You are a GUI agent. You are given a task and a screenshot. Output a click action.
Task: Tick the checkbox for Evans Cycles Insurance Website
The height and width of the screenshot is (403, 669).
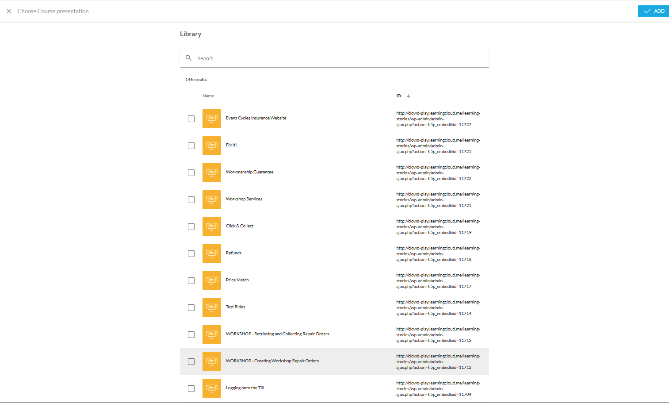coord(191,119)
